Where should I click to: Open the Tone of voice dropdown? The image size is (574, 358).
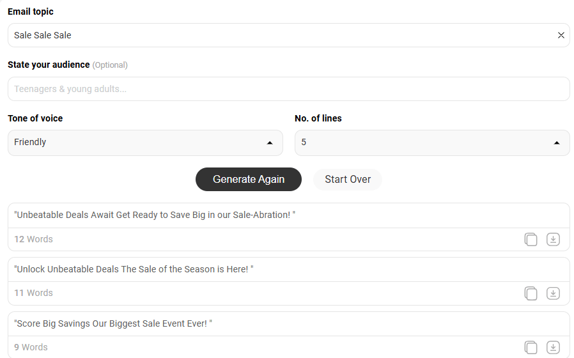pos(145,143)
